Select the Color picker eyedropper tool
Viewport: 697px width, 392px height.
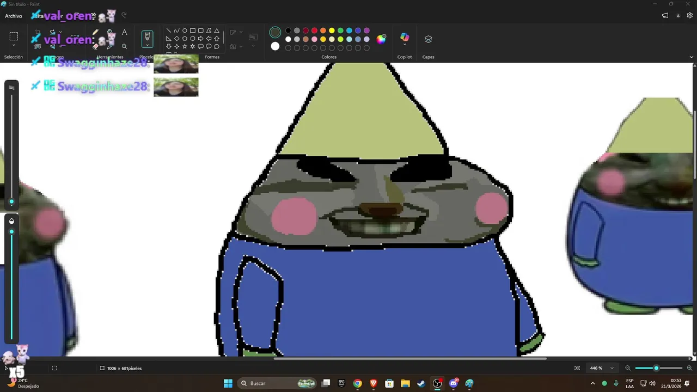110,47
